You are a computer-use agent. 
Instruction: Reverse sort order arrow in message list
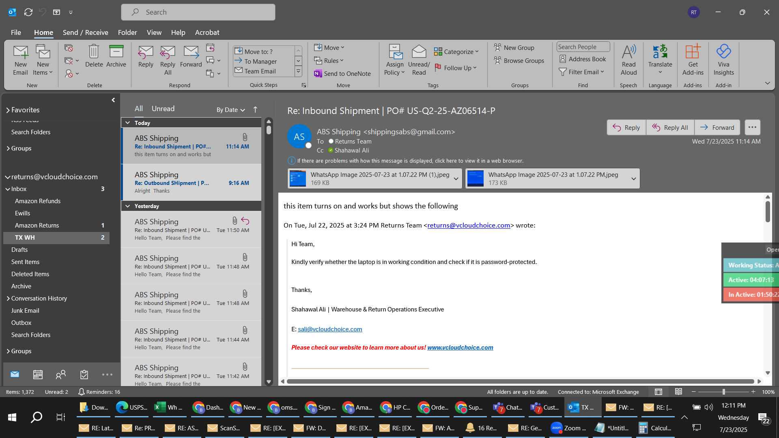[x=255, y=109]
